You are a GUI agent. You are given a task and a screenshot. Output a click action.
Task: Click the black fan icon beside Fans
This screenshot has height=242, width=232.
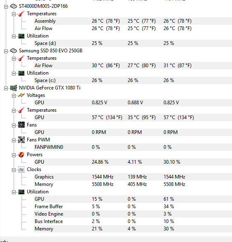(21, 125)
